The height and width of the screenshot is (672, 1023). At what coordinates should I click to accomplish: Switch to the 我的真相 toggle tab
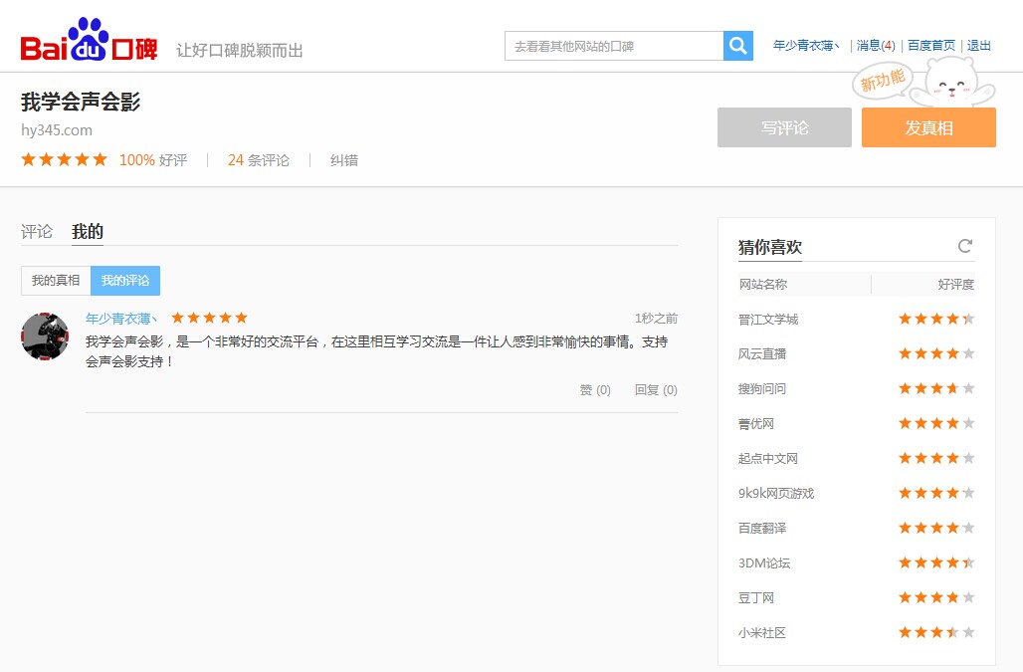(56, 281)
